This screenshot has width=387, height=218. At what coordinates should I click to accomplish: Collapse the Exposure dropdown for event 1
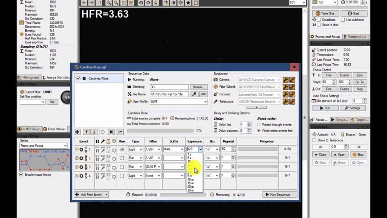pos(200,149)
